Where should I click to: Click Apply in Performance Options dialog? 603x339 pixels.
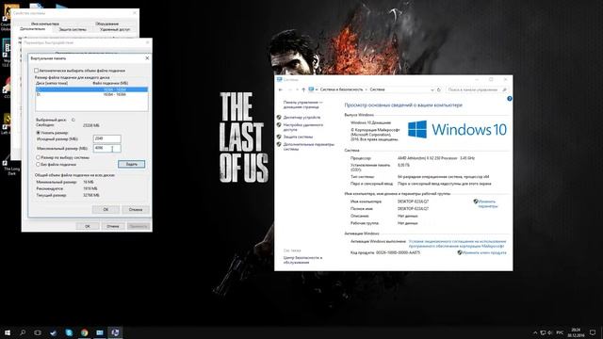(139, 226)
